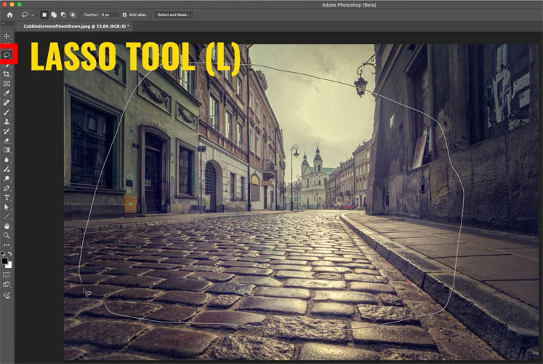Toggle the Anti-alias checkbox
This screenshot has height=364, width=543.
pyautogui.click(x=125, y=15)
